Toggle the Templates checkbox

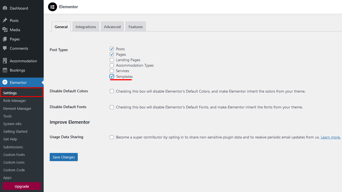click(x=112, y=76)
